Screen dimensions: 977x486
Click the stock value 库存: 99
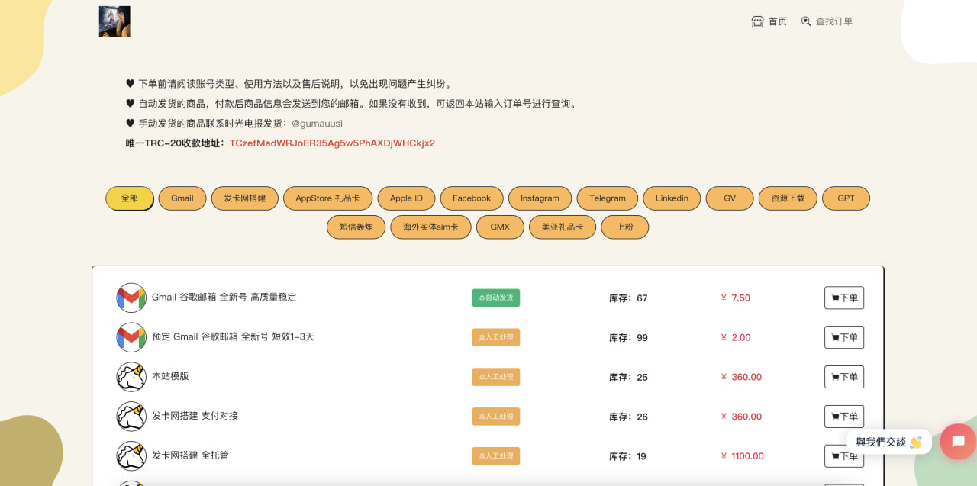(x=628, y=338)
